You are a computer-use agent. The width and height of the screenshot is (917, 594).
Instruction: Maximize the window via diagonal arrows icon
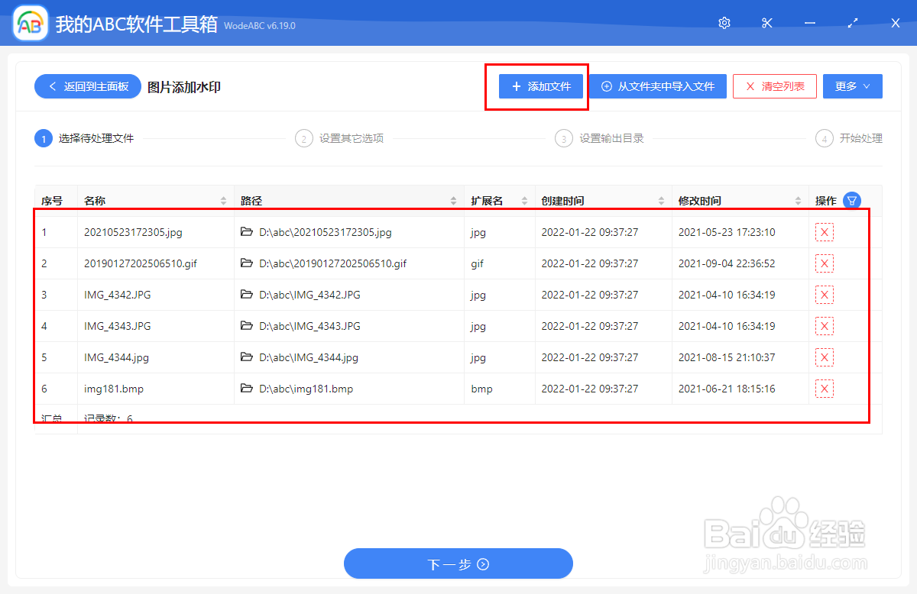853,23
